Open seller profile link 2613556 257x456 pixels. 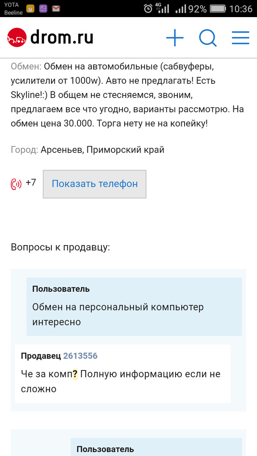pos(80,356)
